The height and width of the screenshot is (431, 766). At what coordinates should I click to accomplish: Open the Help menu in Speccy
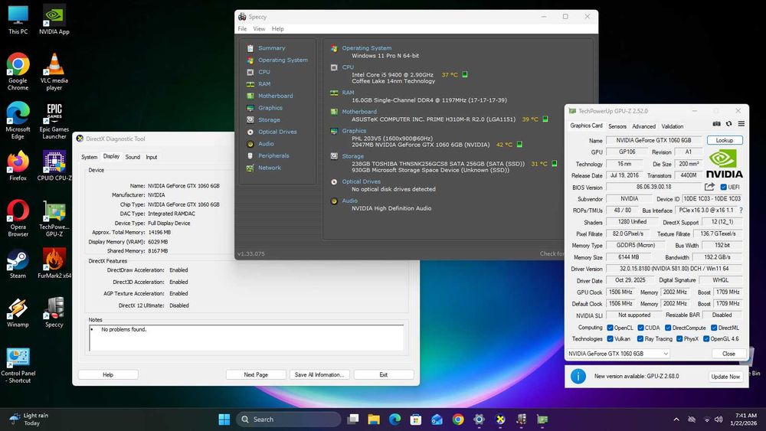(277, 29)
